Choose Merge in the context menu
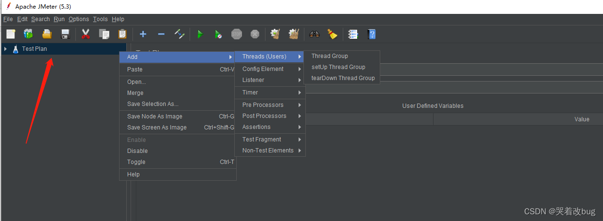This screenshot has width=603, height=221. point(178,93)
